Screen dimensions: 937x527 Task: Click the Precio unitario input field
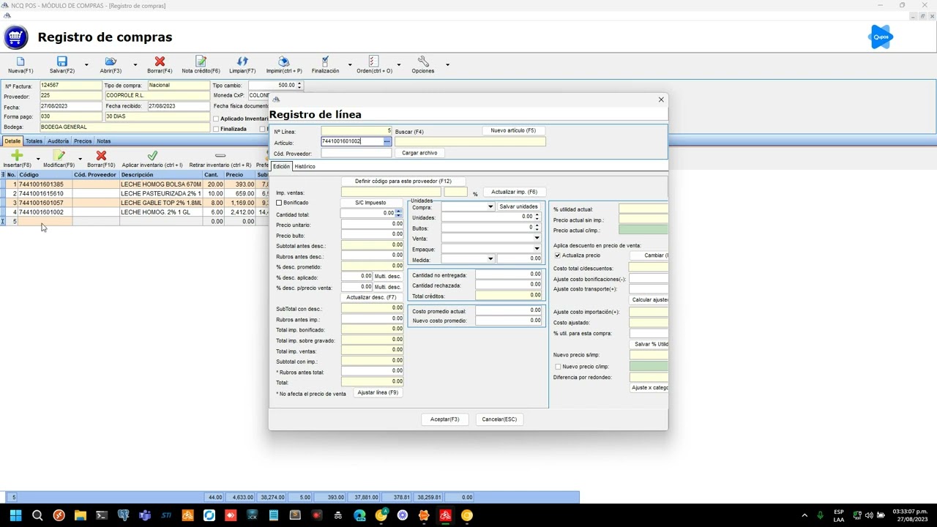372,224
